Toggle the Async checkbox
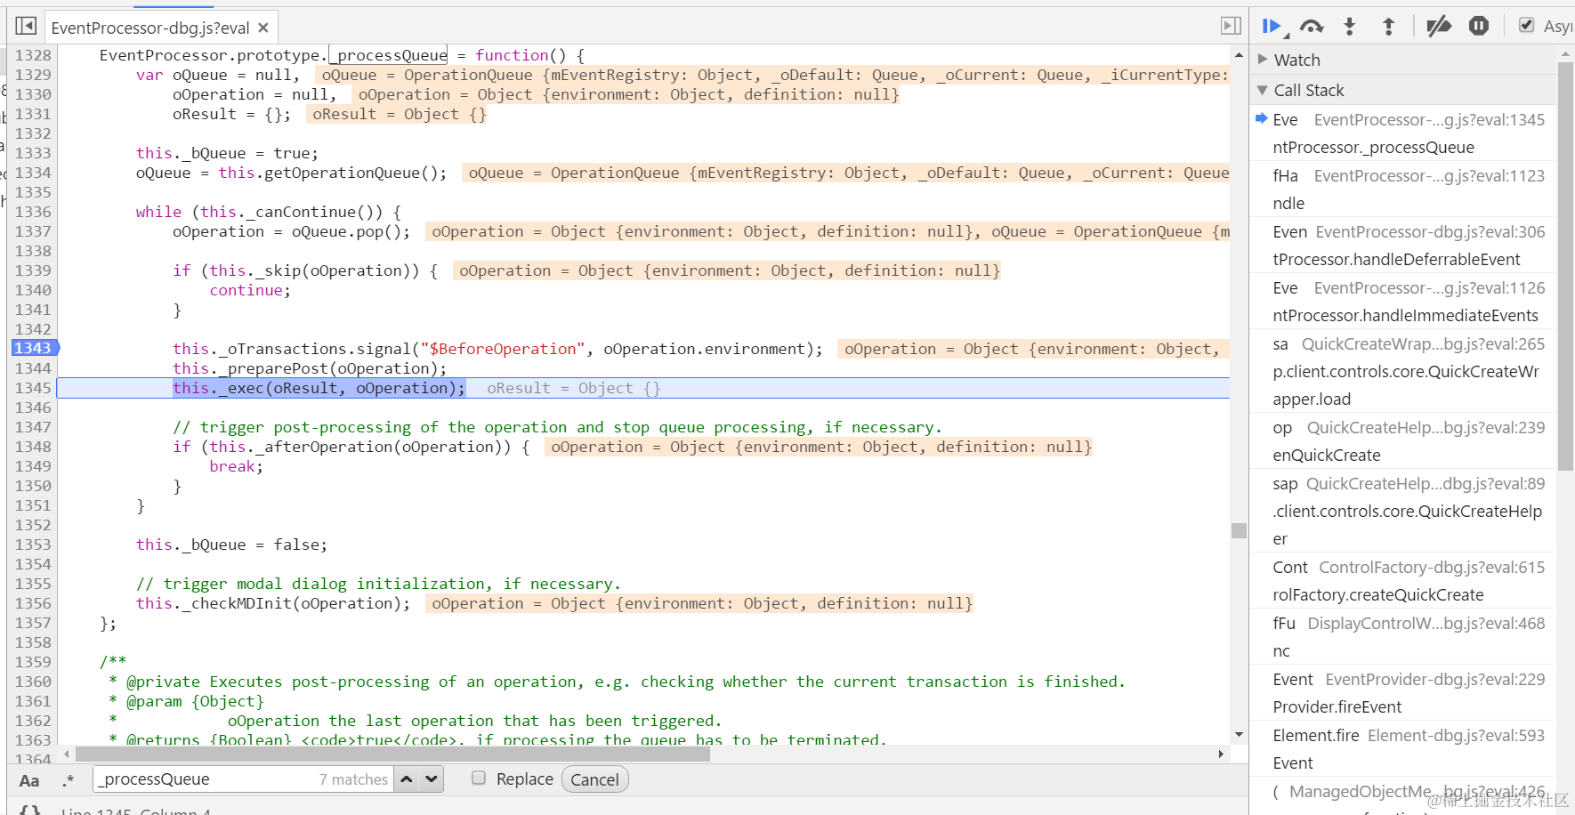Image resolution: width=1575 pixels, height=815 pixels. pos(1527,26)
